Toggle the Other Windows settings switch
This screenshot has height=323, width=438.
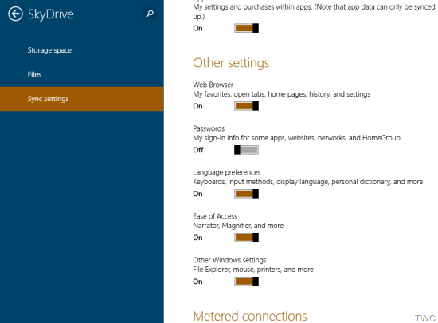tap(246, 282)
